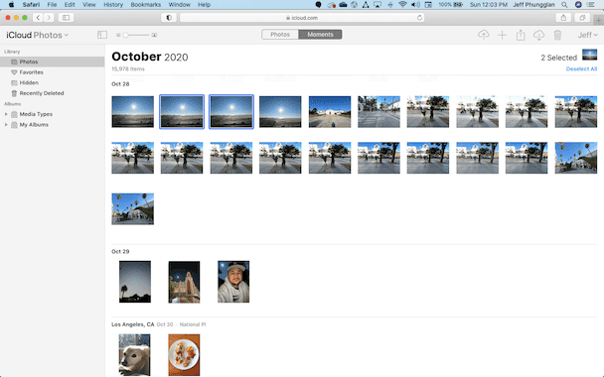Open the Jeff account dropdown
Image resolution: width=604 pixels, height=377 pixels.
[587, 35]
